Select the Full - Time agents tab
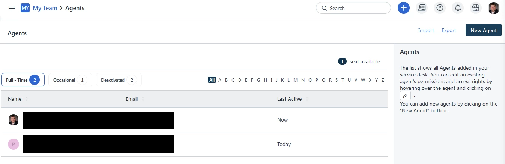505x164 pixels. [23, 80]
